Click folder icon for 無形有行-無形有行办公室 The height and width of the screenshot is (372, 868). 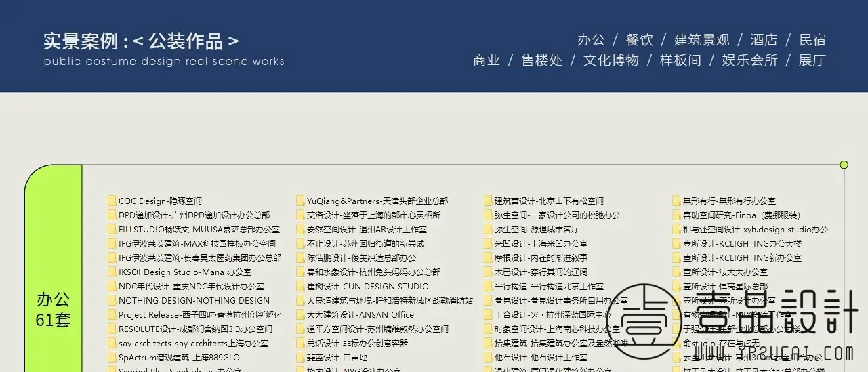pyautogui.click(x=676, y=201)
